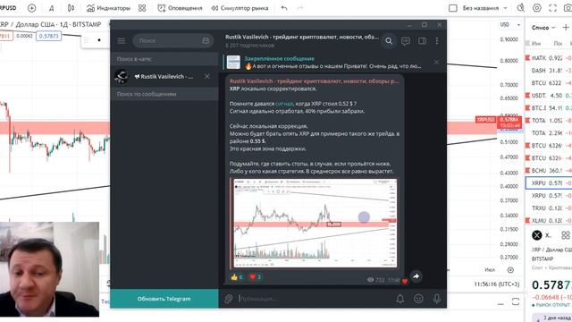Attach file with paperclip icon
This screenshot has height=322, width=572.
point(229,299)
